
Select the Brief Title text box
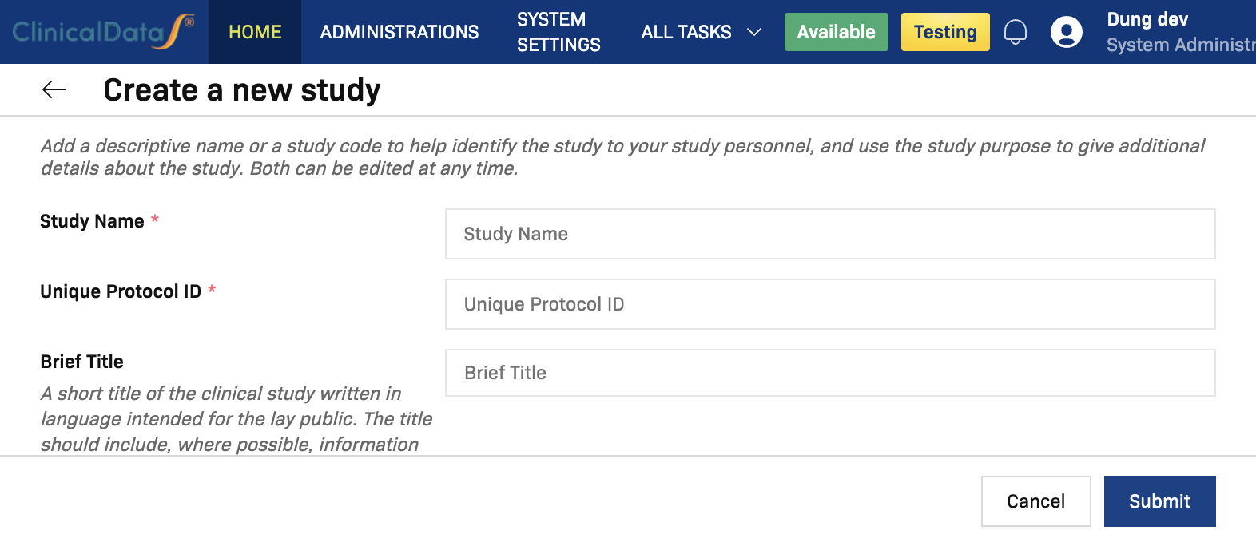(829, 372)
